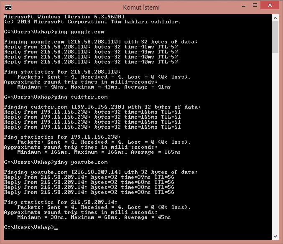
Task: Click the scrollbar up arrow
Action: (275, 18)
